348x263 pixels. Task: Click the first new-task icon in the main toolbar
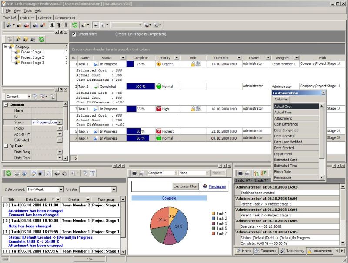click(9, 25)
